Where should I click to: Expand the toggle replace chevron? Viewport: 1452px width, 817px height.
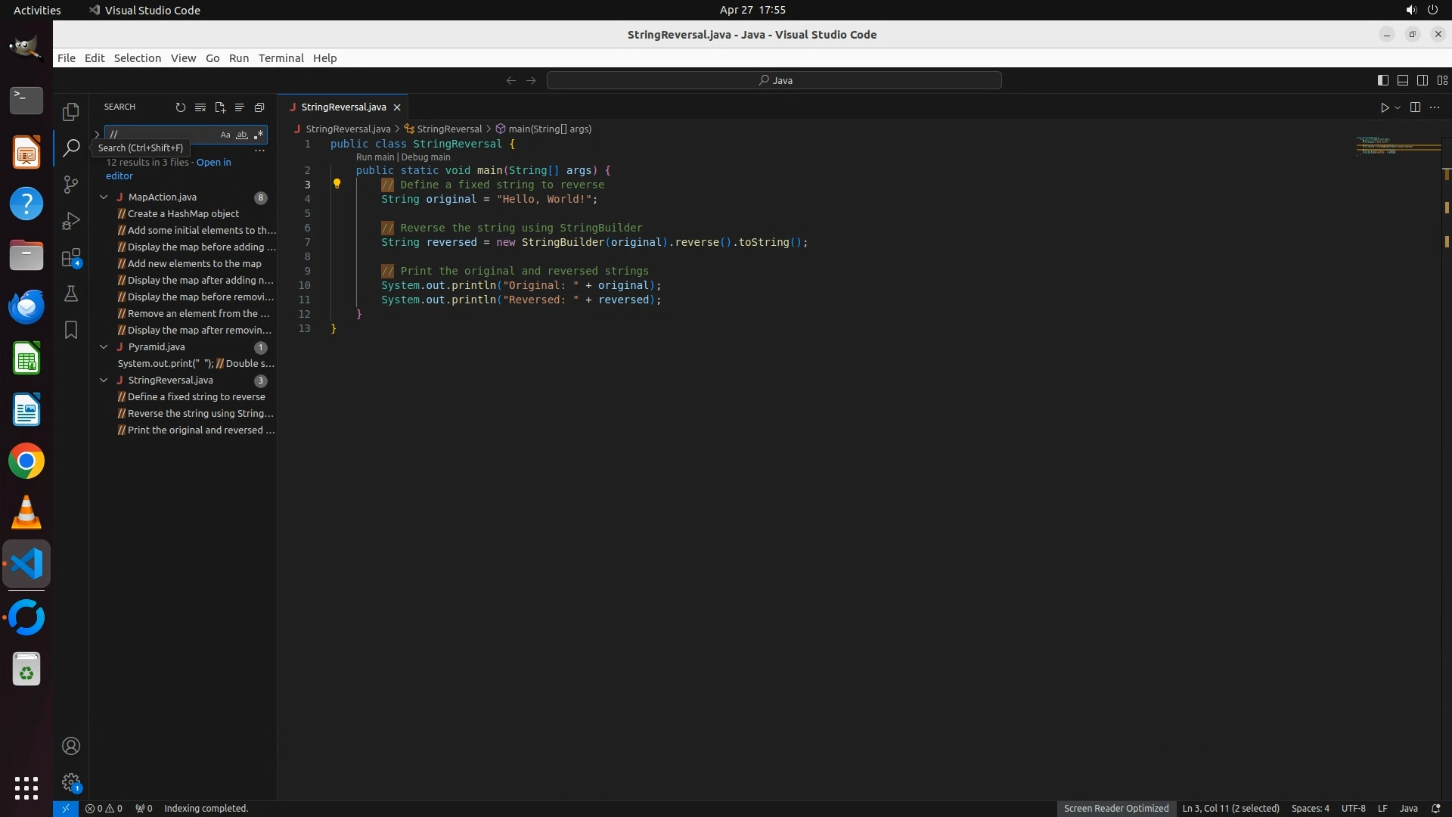click(97, 135)
